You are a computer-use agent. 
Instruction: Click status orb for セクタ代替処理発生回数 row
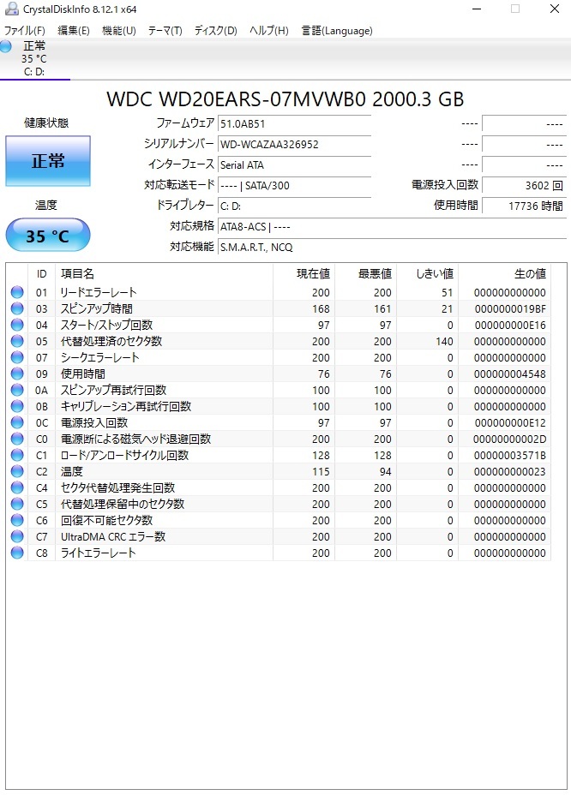coord(17,487)
